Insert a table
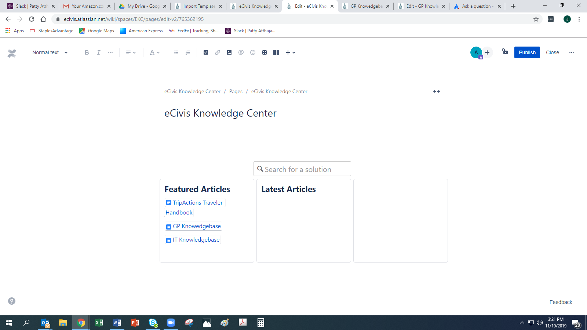The image size is (587, 330). (x=265, y=52)
